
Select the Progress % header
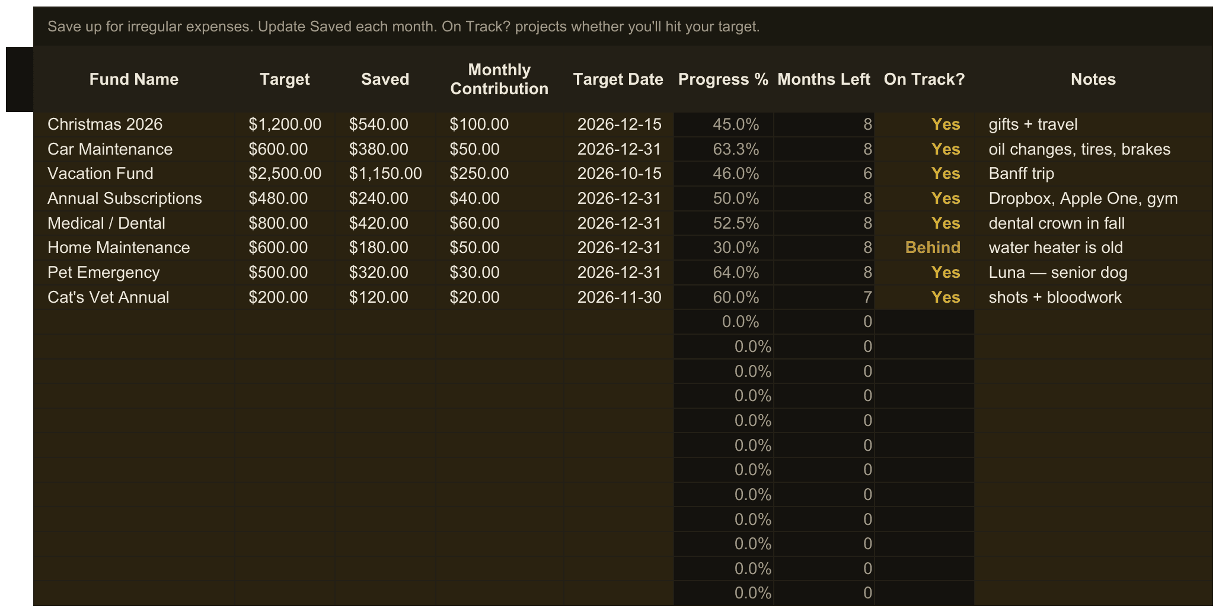pos(723,79)
